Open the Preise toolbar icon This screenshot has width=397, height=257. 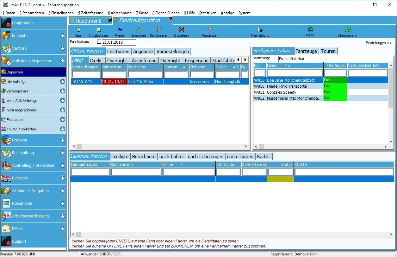120,29
